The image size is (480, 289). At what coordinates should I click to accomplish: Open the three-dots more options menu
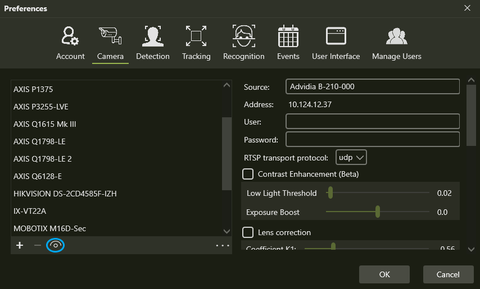[x=223, y=245]
